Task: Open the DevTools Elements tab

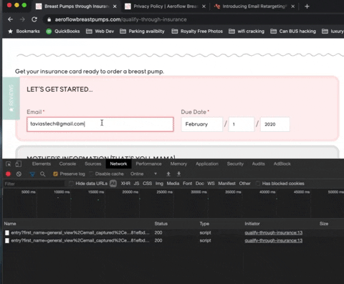Action: click(42, 164)
